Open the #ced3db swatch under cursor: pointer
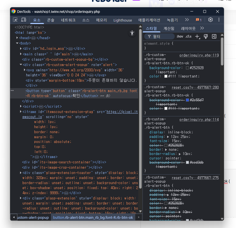The image size is (236, 228). pyautogui.click(x=187, y=163)
